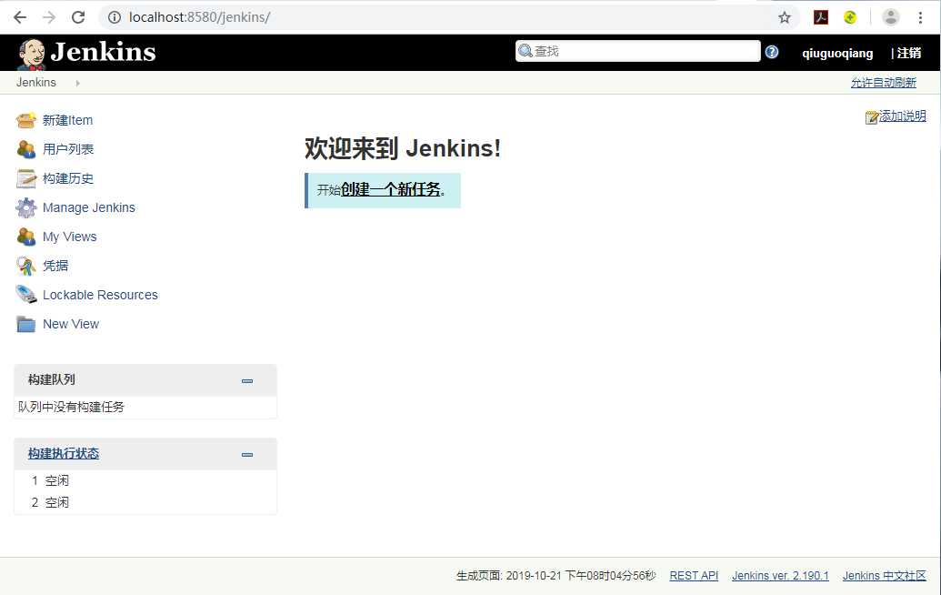Open the Chrome three-dot menu
Image resolution: width=941 pixels, height=595 pixels.
coord(920,17)
